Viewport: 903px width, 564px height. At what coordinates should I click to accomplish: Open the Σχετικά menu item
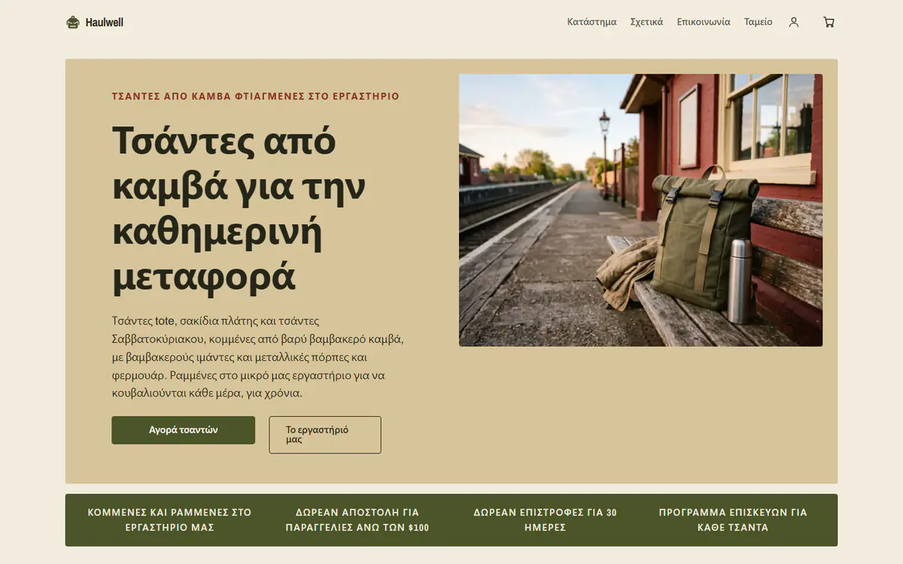(x=646, y=22)
